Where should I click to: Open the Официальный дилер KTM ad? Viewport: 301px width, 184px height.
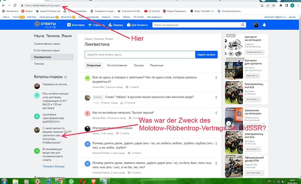[246, 166]
